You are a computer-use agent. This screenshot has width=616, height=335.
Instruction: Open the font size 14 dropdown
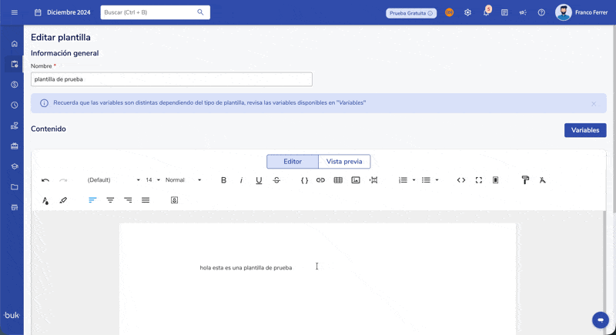[152, 180]
